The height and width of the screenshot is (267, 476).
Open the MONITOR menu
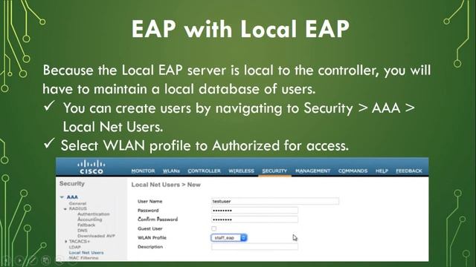[x=143, y=171]
